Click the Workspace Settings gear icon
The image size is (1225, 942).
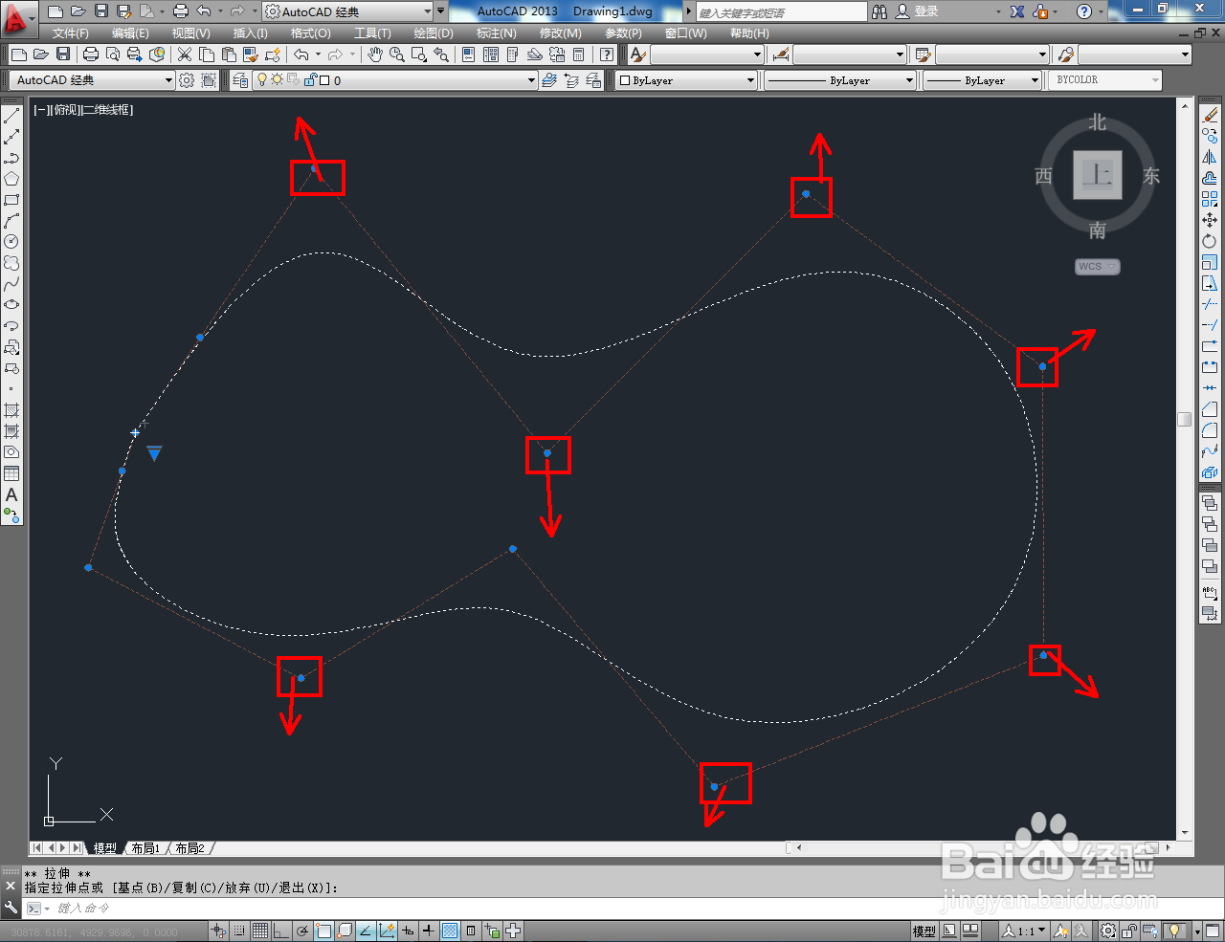click(187, 80)
